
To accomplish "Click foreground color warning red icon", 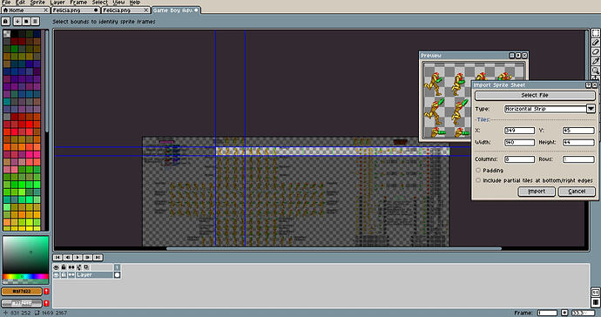I will pos(46,292).
